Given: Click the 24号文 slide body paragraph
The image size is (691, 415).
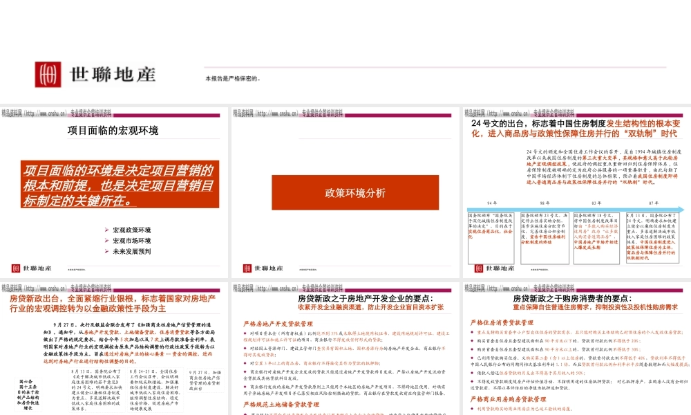Looking at the screenshot, I should 604,167.
